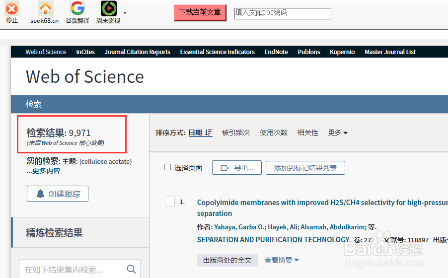Click the red stop (停止) icon
Image resolution: width=448 pixels, height=278 pixels.
[x=12, y=9]
